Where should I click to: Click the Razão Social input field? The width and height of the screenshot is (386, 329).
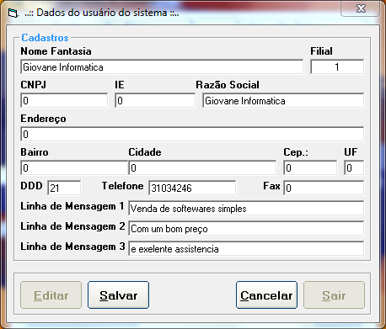pyautogui.click(x=283, y=101)
